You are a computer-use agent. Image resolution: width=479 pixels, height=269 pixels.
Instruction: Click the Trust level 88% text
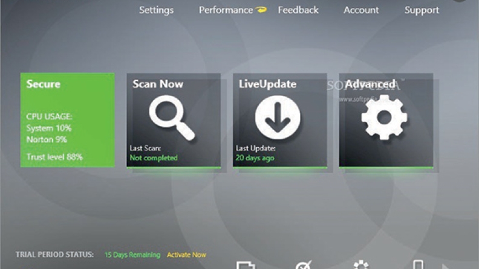click(x=54, y=157)
